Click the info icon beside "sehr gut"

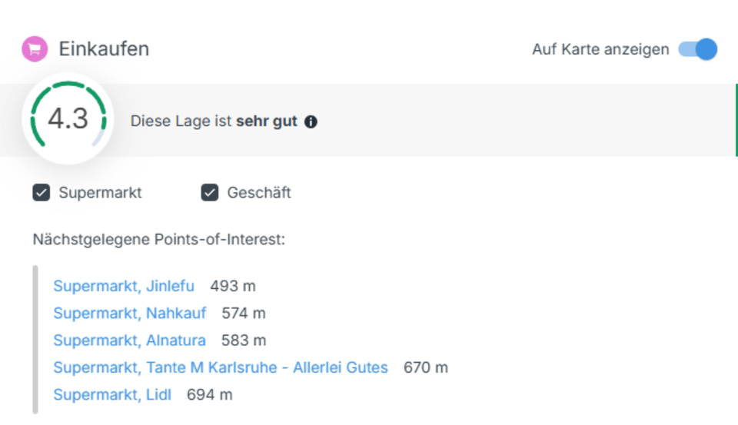pos(311,121)
